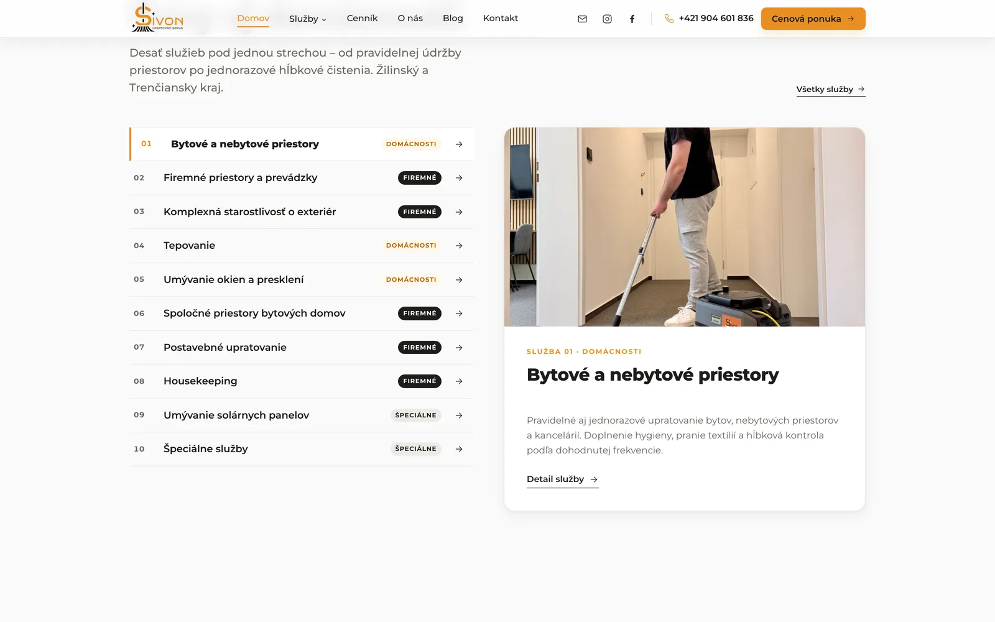Click arrow in Bytové a nebytové priestory row
Image resolution: width=995 pixels, height=622 pixels.
pos(459,144)
